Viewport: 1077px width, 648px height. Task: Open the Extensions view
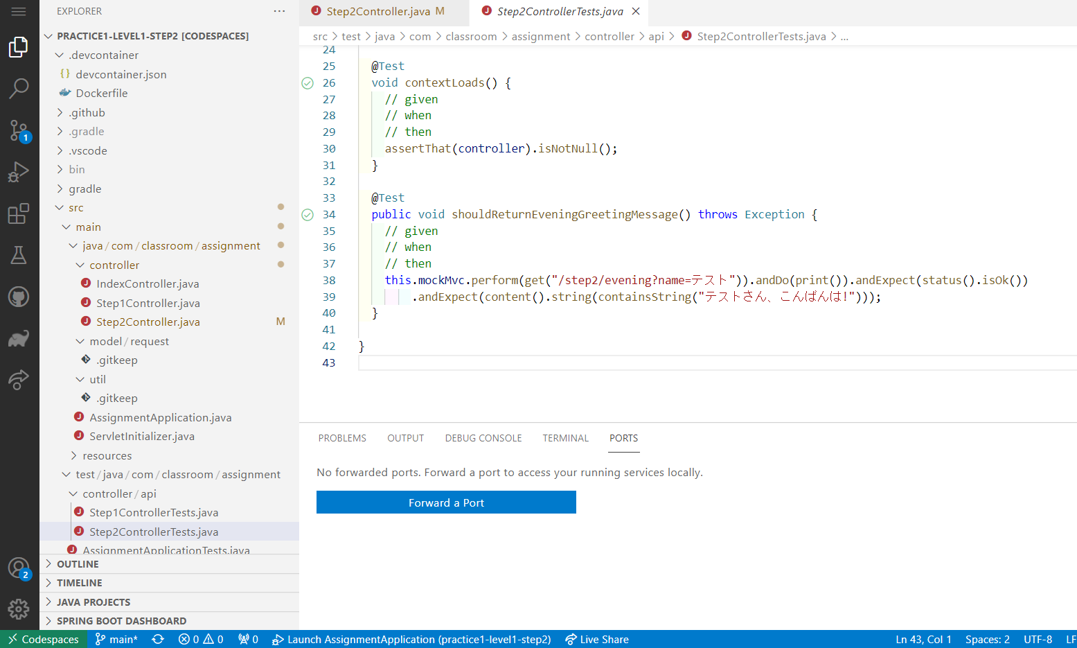19,213
